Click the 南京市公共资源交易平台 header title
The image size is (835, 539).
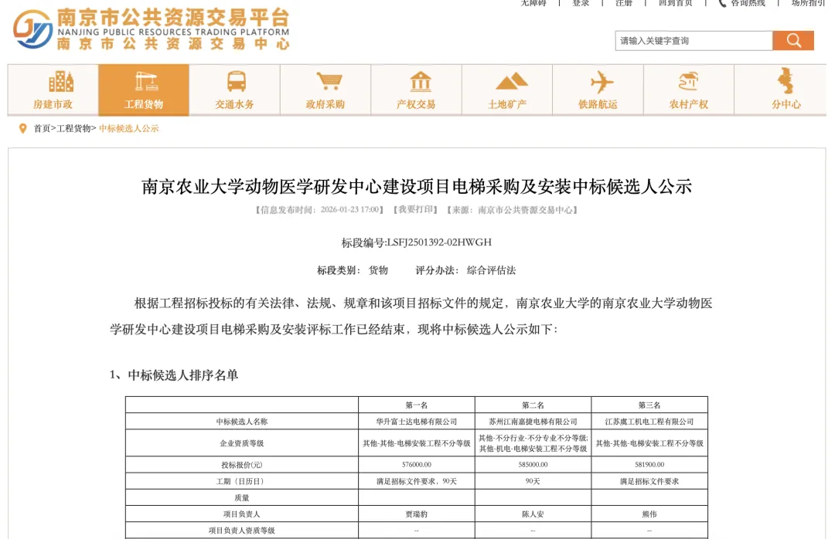(174, 18)
